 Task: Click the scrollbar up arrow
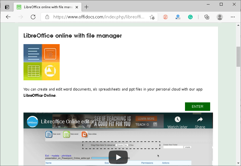(x=238, y=25)
